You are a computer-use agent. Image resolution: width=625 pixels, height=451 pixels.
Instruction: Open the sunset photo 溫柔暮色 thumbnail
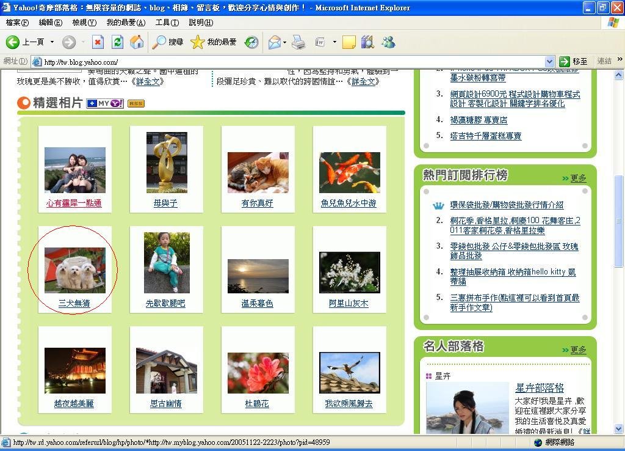click(x=258, y=276)
